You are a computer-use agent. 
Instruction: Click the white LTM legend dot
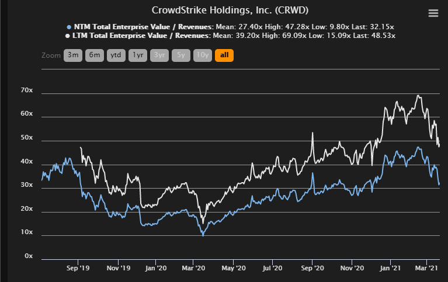[x=67, y=36]
